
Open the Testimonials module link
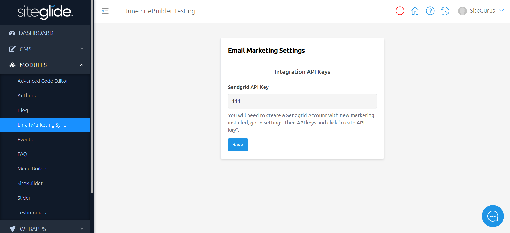(x=32, y=213)
